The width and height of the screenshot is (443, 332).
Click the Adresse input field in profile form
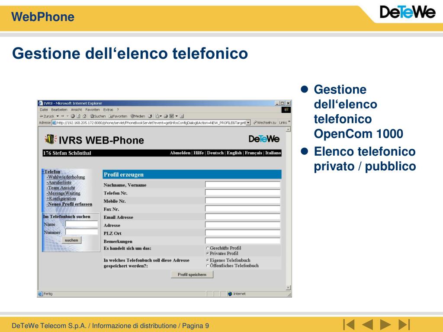click(242, 225)
